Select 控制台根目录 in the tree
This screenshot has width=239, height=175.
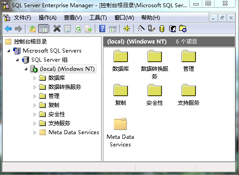[30, 42]
